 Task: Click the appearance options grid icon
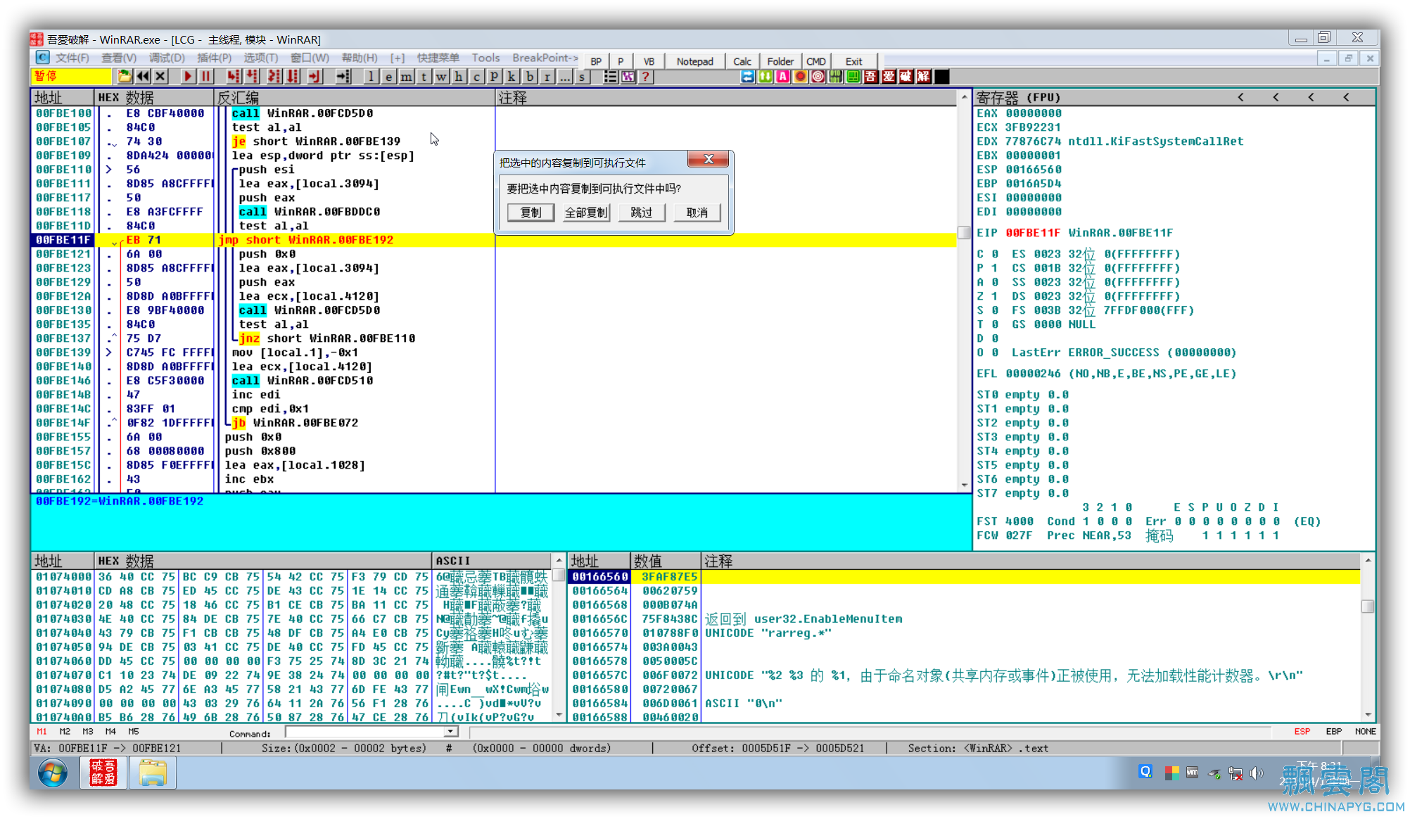(x=628, y=77)
